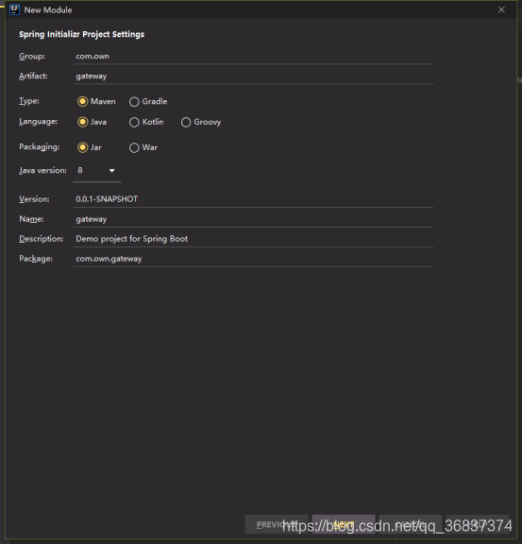Click the Package field com.own.gateway
The height and width of the screenshot is (544, 522).
tap(253, 259)
